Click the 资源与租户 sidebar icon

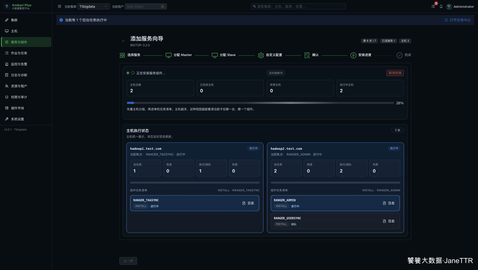click(x=7, y=86)
